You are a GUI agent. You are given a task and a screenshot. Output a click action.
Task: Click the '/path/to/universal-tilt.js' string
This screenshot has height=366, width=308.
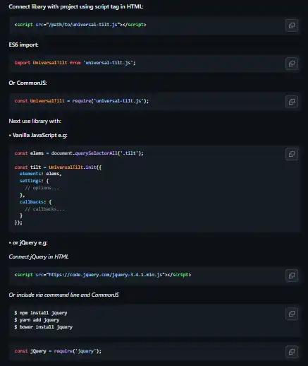tap(83, 25)
